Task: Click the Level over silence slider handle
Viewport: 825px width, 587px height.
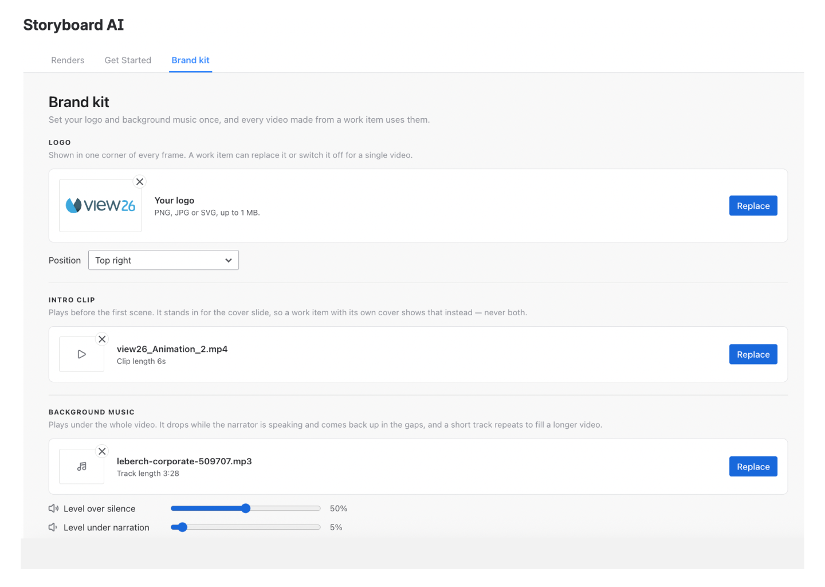Action: [246, 508]
